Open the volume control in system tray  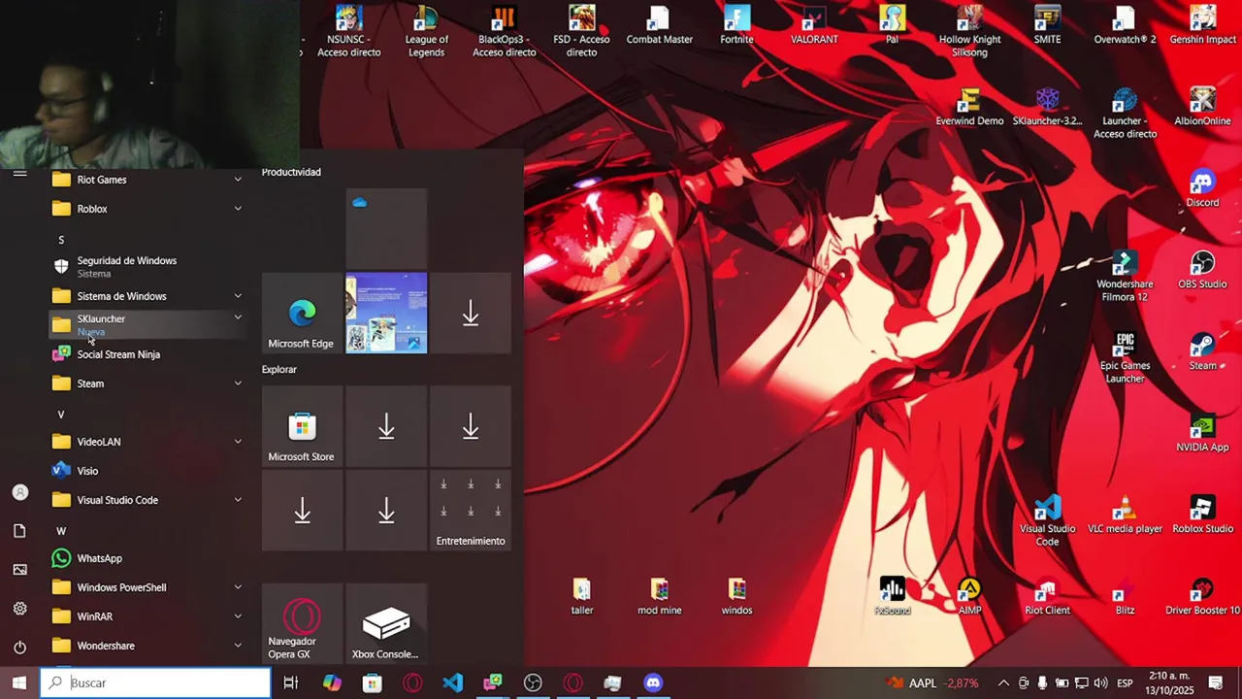pos(1100,682)
